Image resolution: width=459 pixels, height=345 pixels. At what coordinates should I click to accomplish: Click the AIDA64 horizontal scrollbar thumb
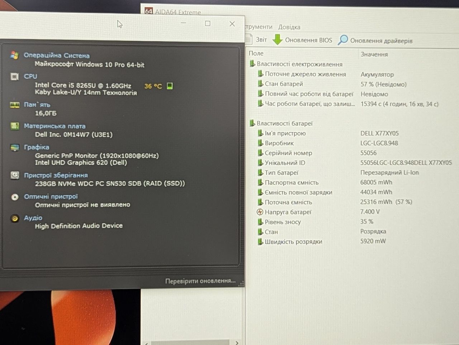190,343
